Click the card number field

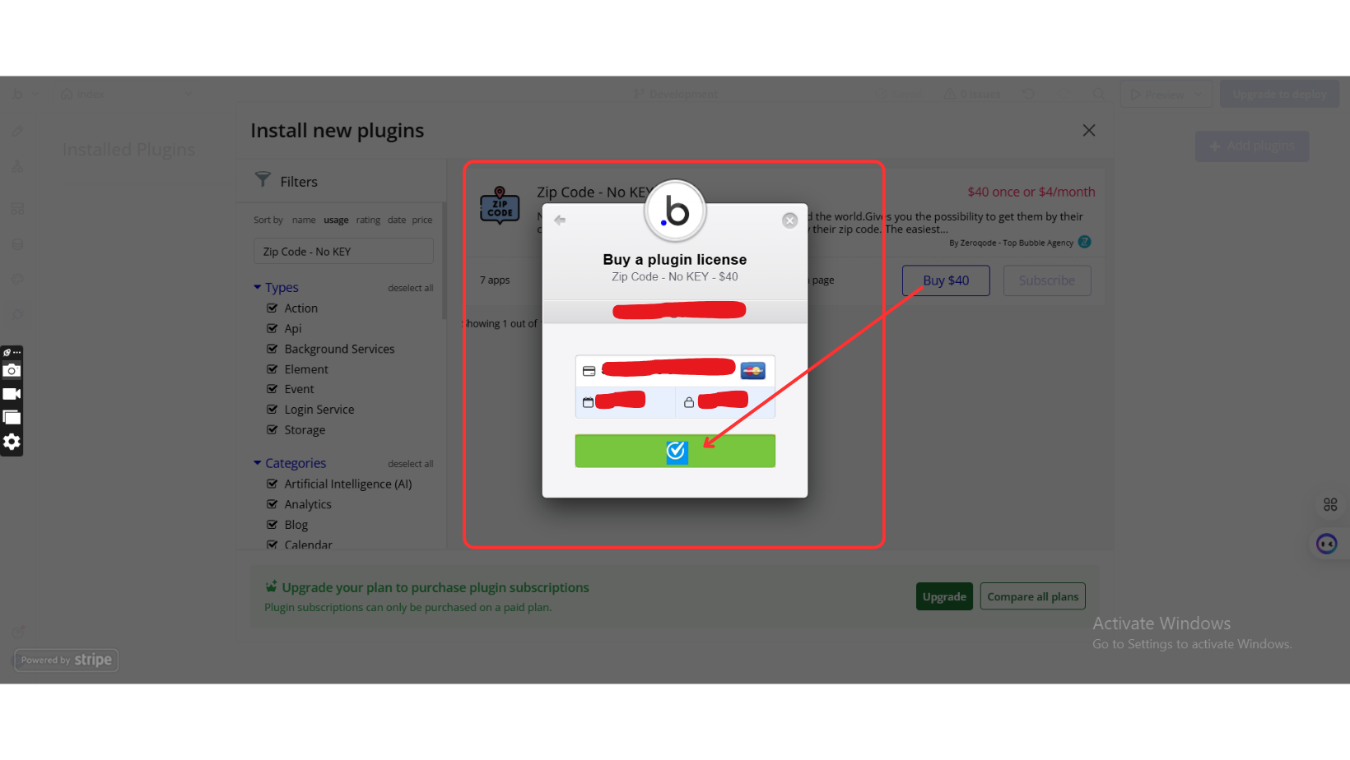click(x=675, y=371)
